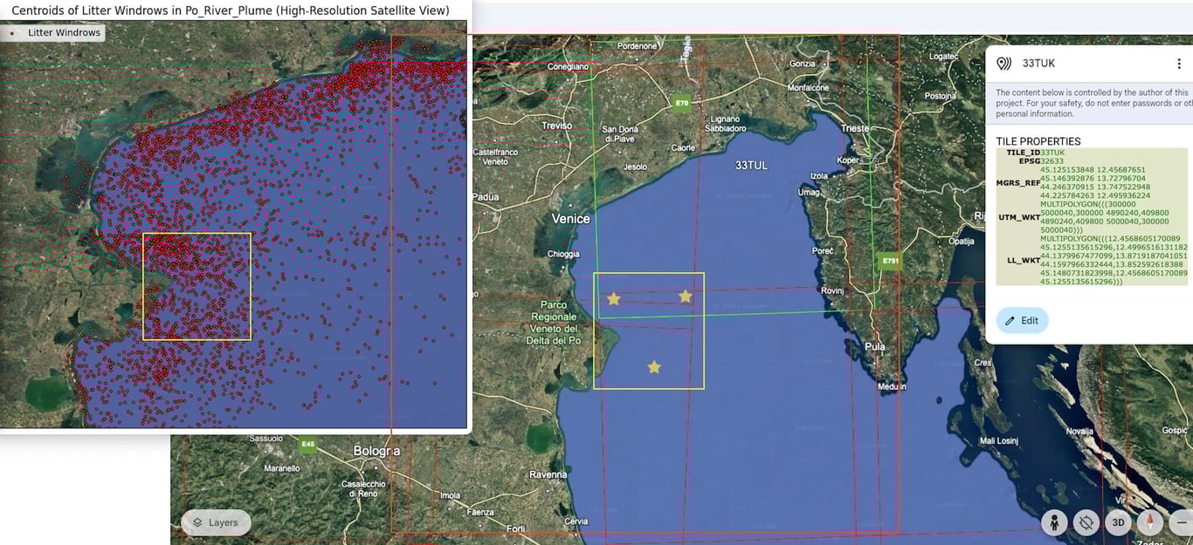
Task: Click the E45 road shield near Bologna
Action: tap(307, 445)
